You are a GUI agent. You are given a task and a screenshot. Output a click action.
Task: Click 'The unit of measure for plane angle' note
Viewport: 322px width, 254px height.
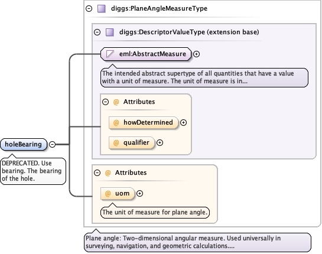pos(155,212)
